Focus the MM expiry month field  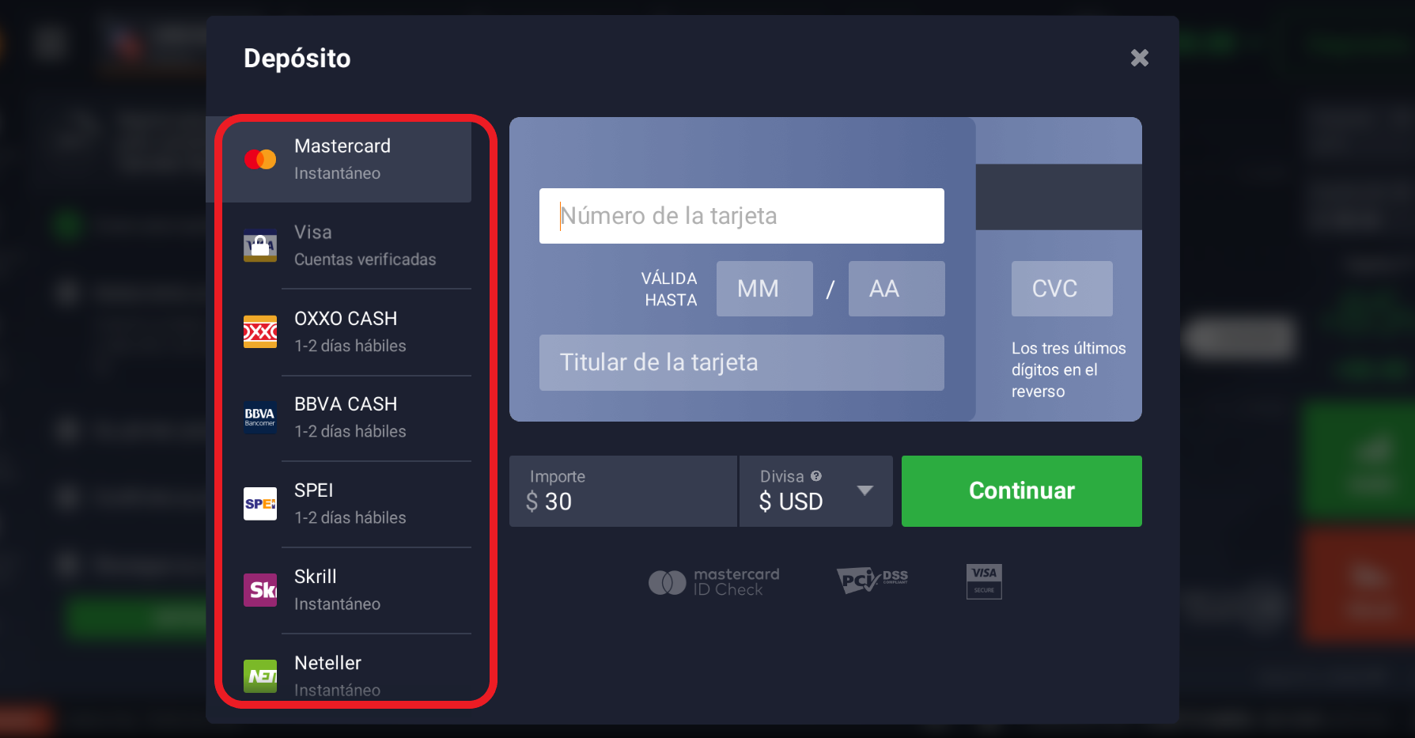click(x=765, y=289)
